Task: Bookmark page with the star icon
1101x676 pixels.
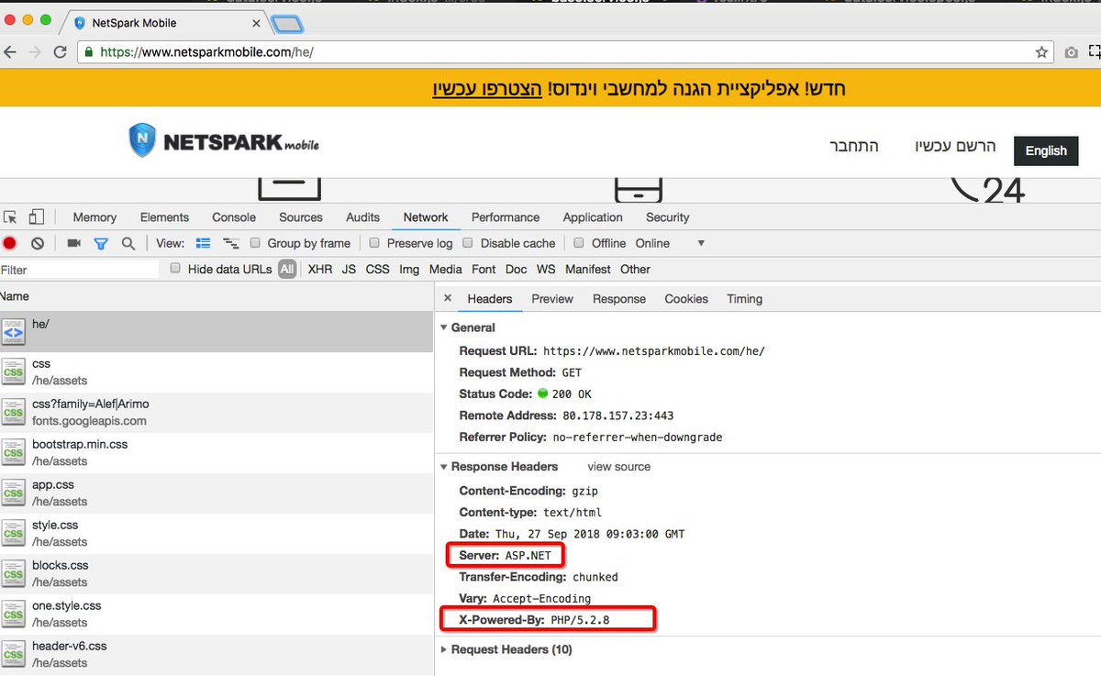Action: 1041,52
